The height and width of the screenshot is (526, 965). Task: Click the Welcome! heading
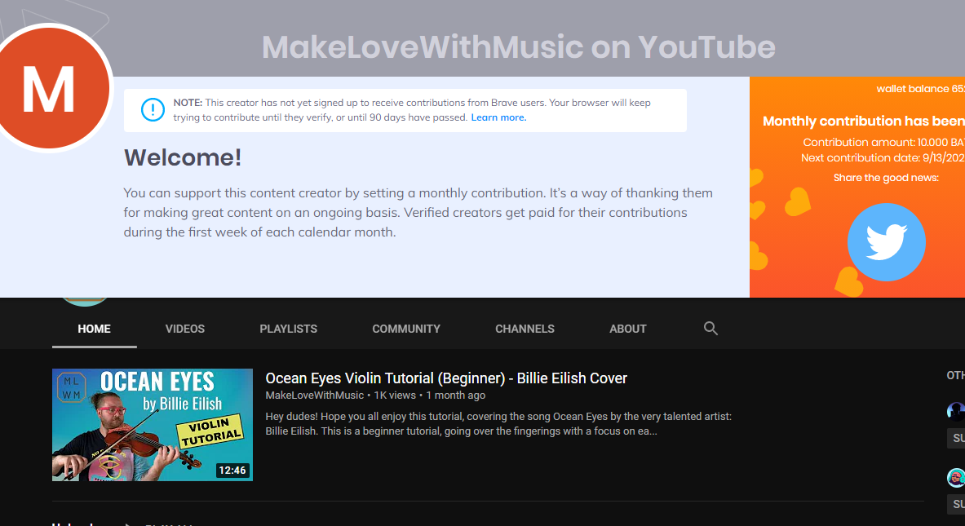pyautogui.click(x=183, y=157)
